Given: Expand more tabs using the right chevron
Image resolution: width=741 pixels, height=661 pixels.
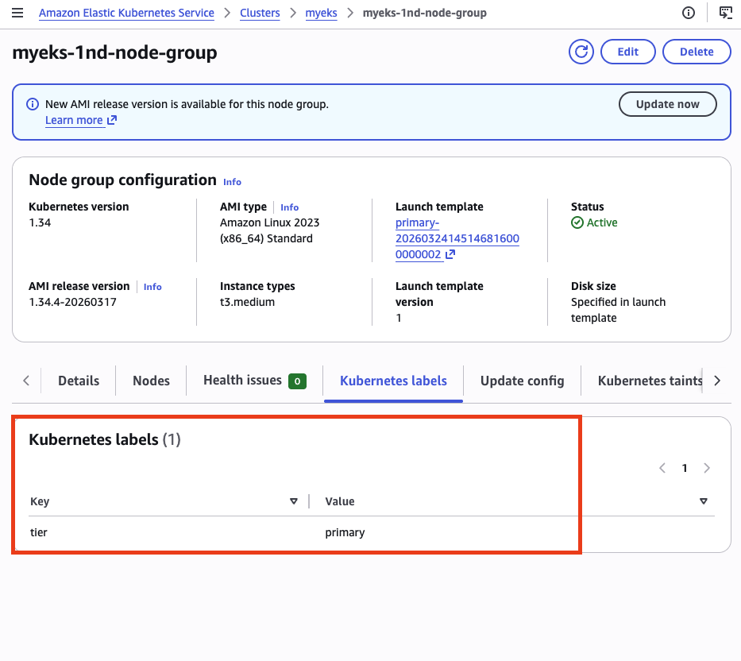Looking at the screenshot, I should click(x=717, y=381).
